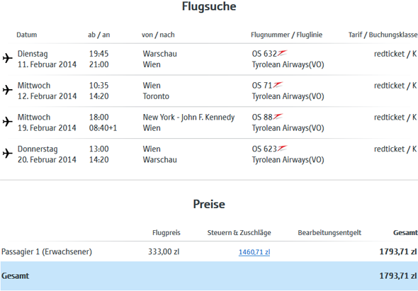Image resolution: width=418 pixels, height=291 pixels.
Task: Click the Datum column header
Action: 27,35
